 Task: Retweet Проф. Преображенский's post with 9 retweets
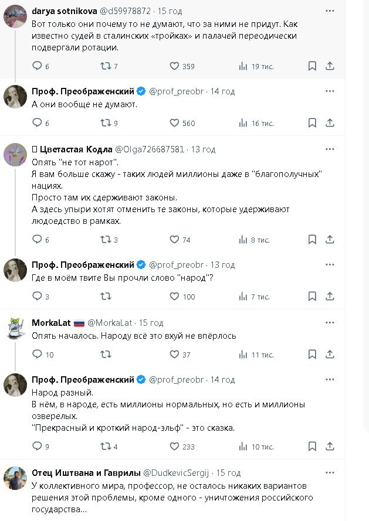coord(106,123)
